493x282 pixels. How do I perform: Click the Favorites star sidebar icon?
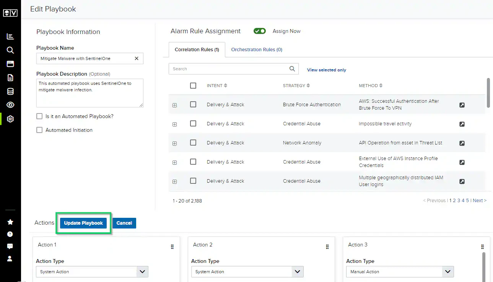pos(10,222)
